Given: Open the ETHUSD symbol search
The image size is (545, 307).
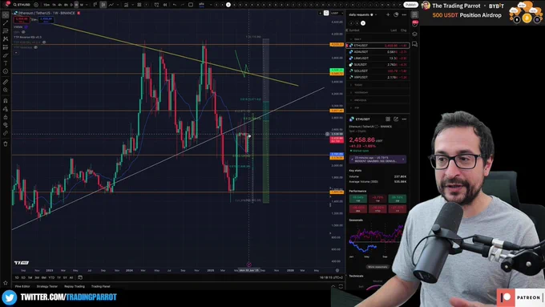Looking at the screenshot, I should 22,5.
